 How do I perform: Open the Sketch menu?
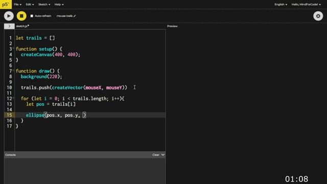pos(44,5)
